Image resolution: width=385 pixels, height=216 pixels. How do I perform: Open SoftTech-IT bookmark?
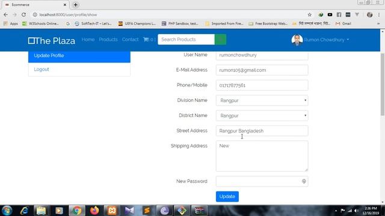pos(93,23)
